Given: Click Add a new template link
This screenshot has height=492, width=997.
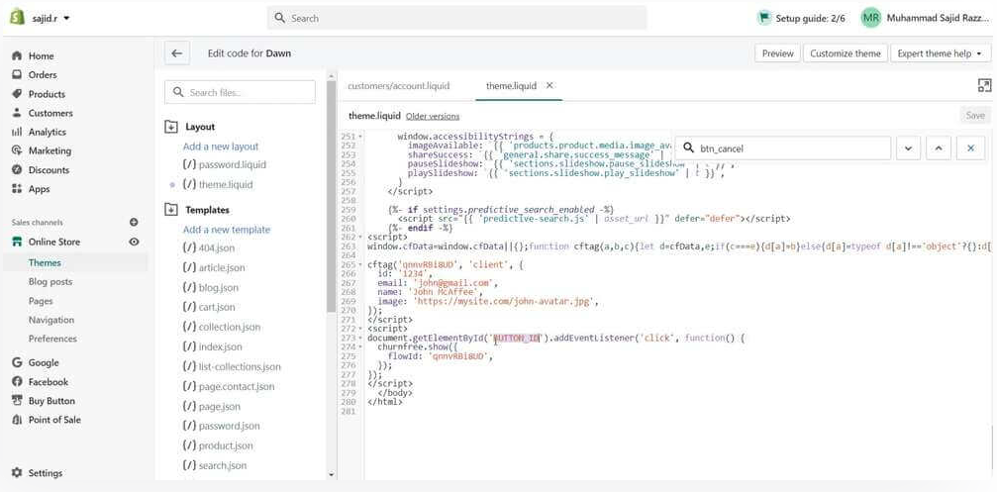Looking at the screenshot, I should [227, 230].
